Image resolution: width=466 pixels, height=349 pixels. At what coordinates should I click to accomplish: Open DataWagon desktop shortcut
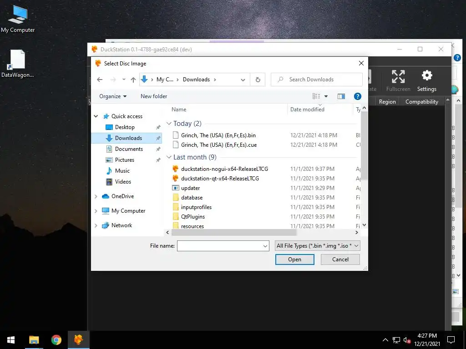click(17, 64)
